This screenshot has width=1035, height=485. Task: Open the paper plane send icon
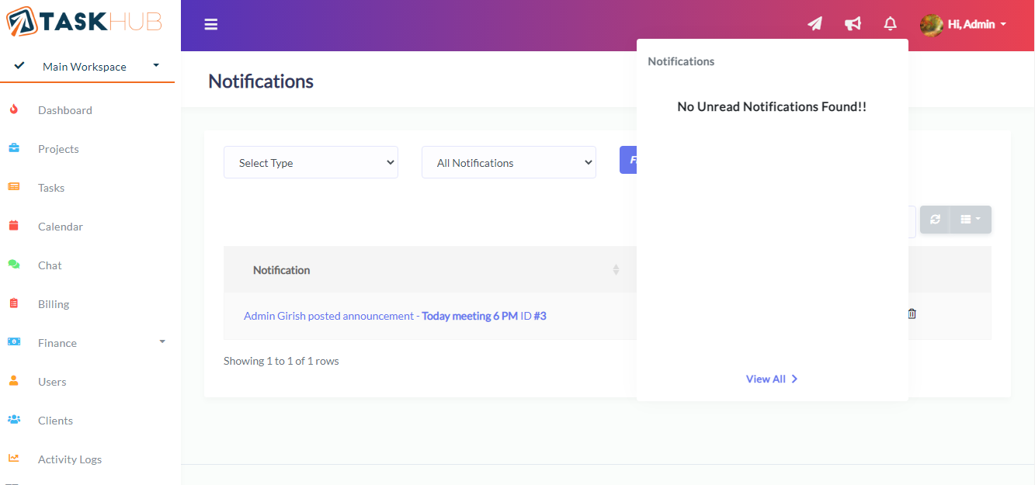coord(814,24)
